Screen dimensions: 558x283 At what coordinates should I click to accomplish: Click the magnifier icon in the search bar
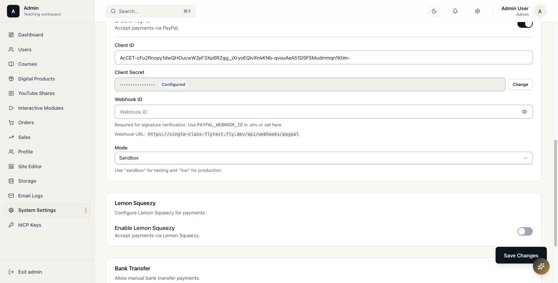pyautogui.click(x=113, y=11)
